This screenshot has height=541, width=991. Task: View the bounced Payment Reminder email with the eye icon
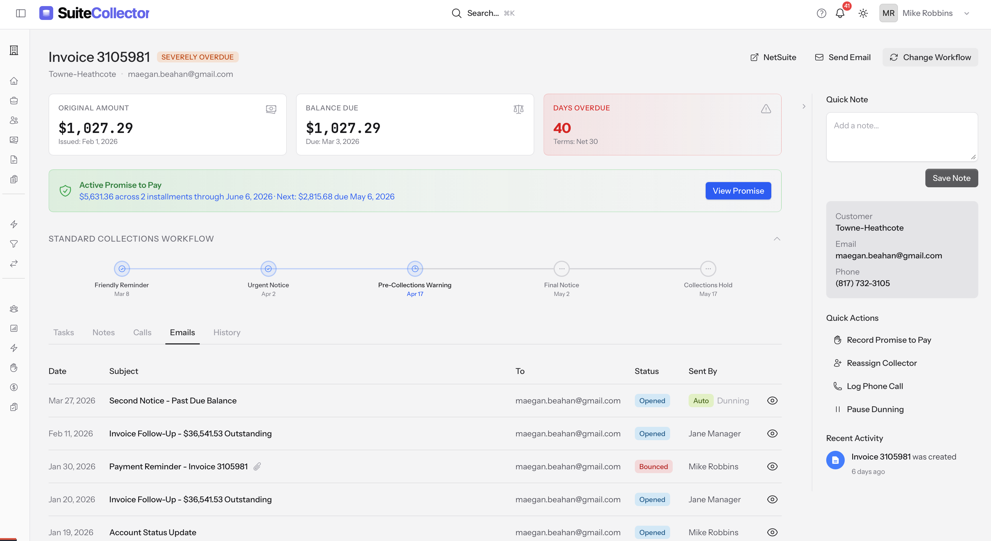[772, 466]
